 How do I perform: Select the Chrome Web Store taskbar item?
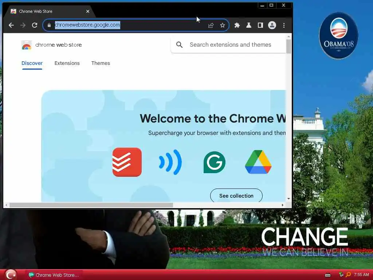coord(54,275)
